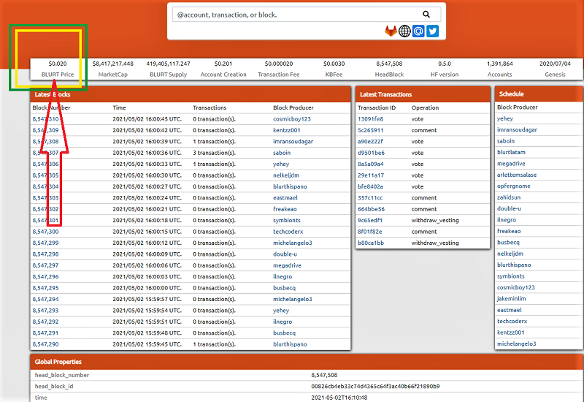Select yehey in the Schedule list
This screenshot has width=584, height=402.
tap(505, 118)
